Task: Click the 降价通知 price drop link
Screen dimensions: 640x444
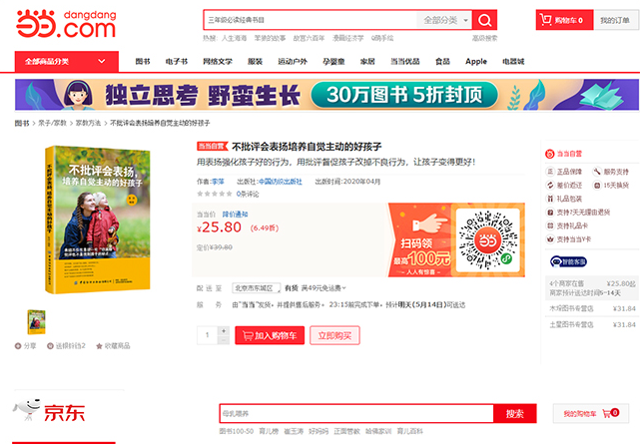Action: click(235, 215)
